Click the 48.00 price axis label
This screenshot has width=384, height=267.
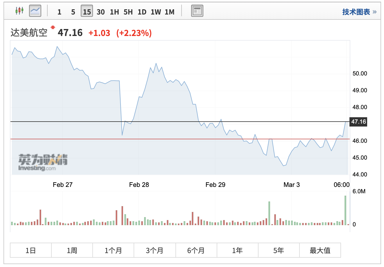(360, 107)
